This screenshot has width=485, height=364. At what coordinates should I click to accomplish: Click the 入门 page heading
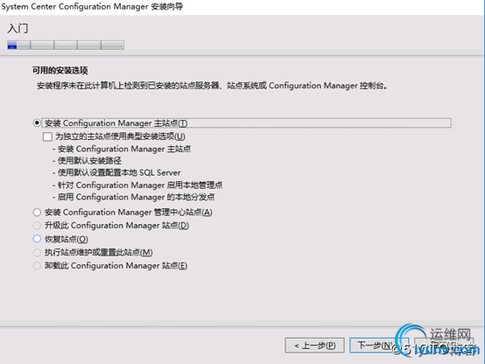(x=18, y=29)
